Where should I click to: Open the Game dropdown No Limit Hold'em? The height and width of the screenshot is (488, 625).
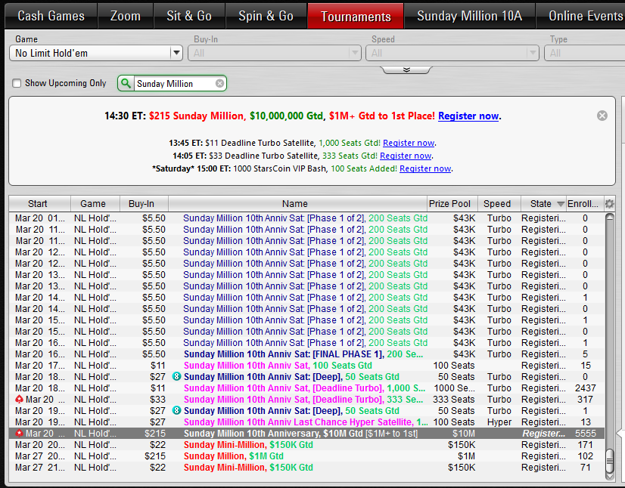pos(95,53)
